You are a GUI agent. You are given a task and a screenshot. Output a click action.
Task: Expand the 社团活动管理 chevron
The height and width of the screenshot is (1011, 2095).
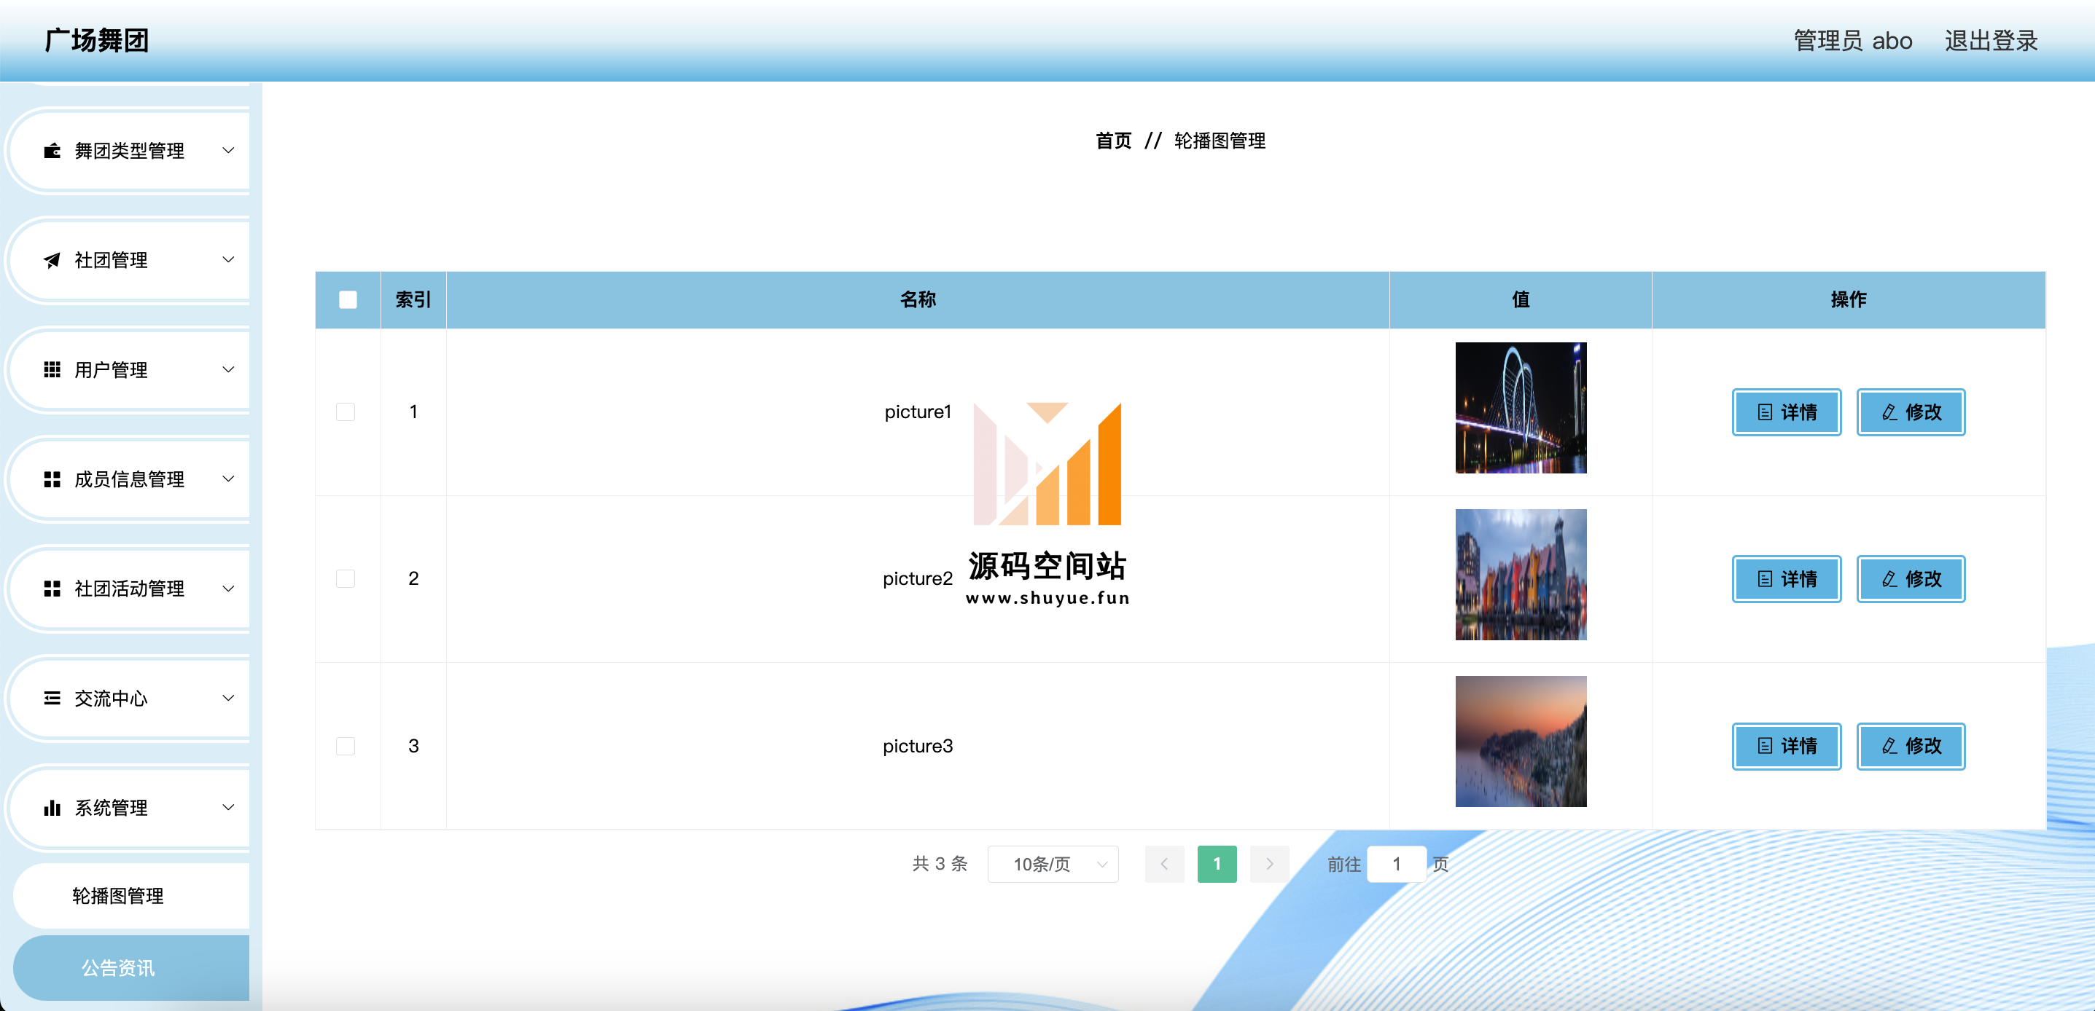tap(229, 589)
